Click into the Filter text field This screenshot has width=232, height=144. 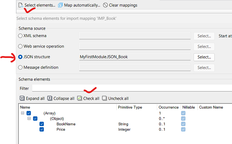(130, 88)
